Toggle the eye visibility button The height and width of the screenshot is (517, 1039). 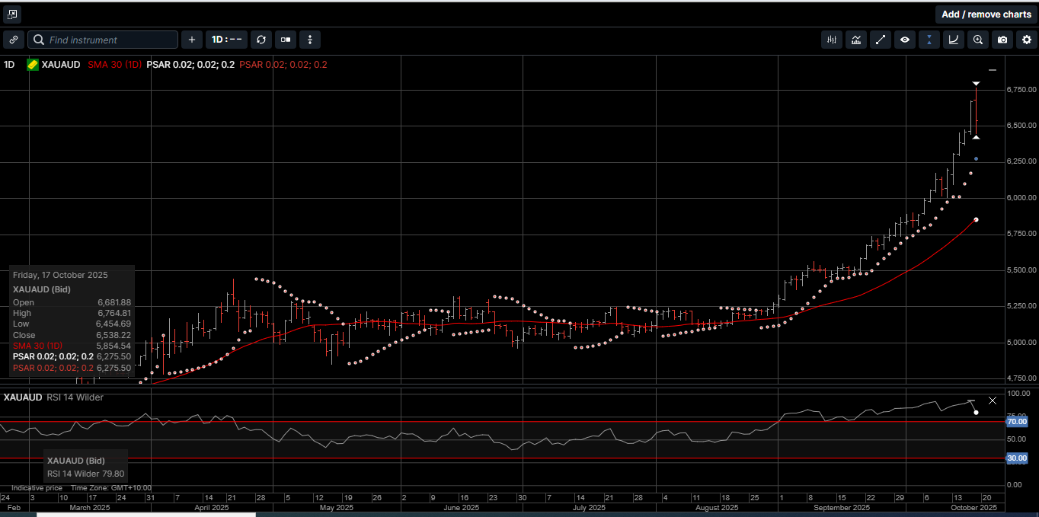(904, 40)
